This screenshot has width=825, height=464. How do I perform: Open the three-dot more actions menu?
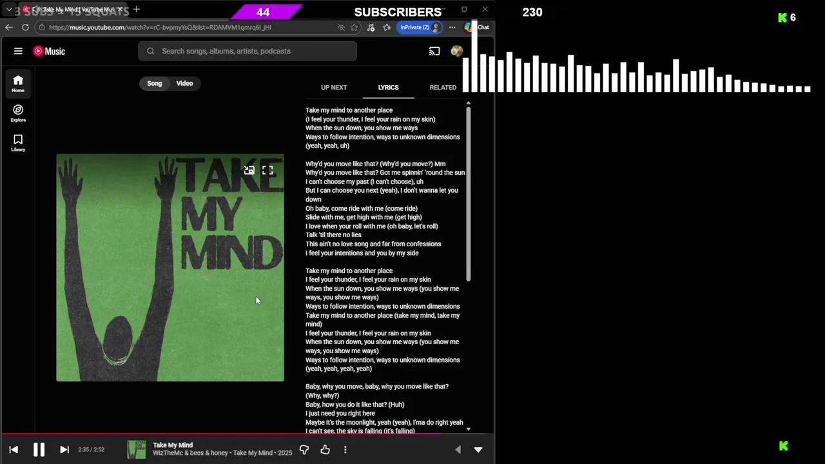[x=345, y=450]
